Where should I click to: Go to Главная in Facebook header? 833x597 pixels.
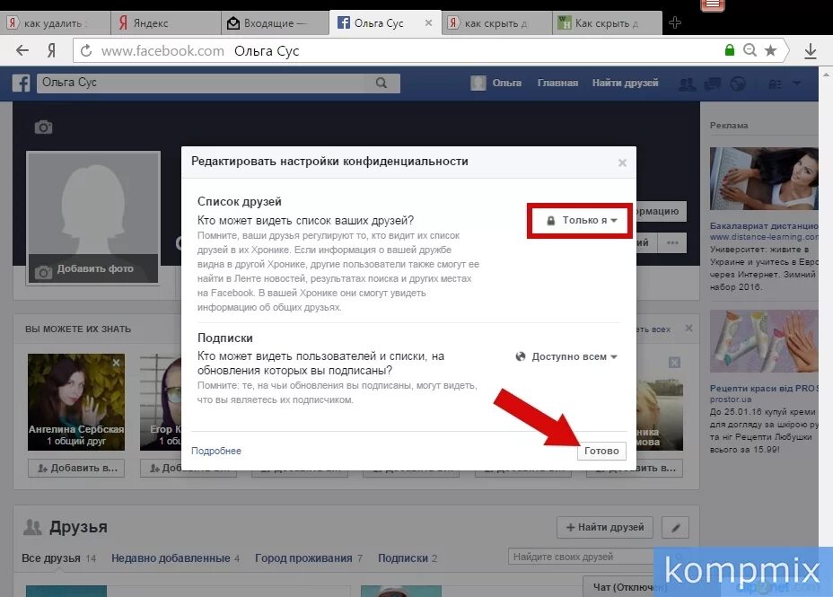click(x=557, y=83)
